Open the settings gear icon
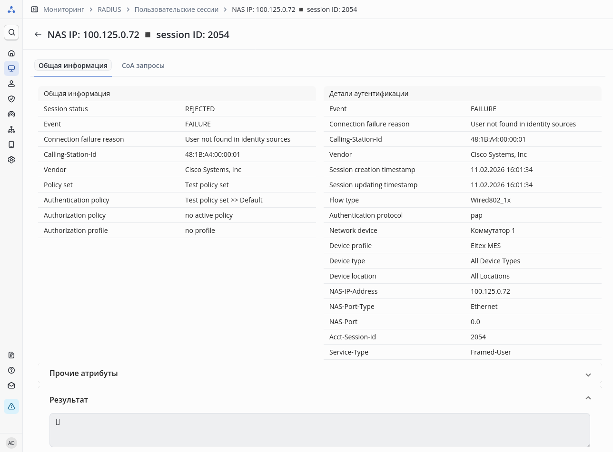Viewport: 613px width, 452px height. click(11, 160)
